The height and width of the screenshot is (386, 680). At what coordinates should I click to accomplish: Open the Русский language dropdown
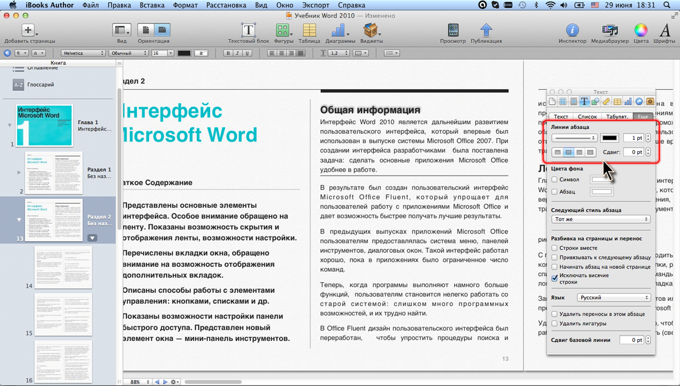coord(614,297)
